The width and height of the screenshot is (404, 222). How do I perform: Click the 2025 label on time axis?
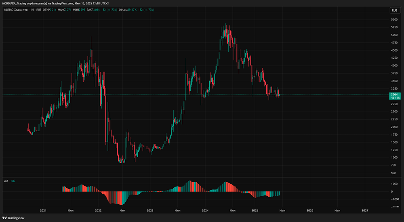255,210
